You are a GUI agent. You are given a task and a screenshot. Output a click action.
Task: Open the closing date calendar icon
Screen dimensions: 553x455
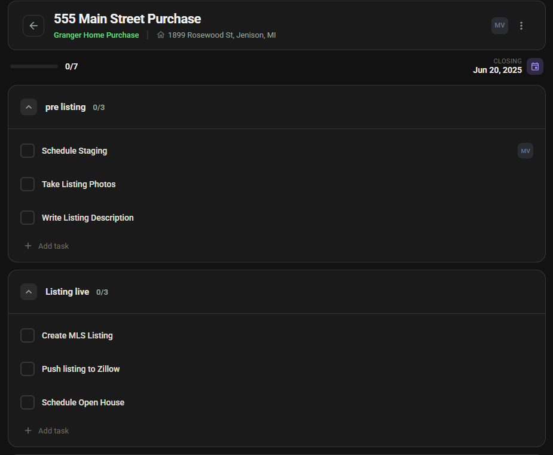tap(535, 66)
